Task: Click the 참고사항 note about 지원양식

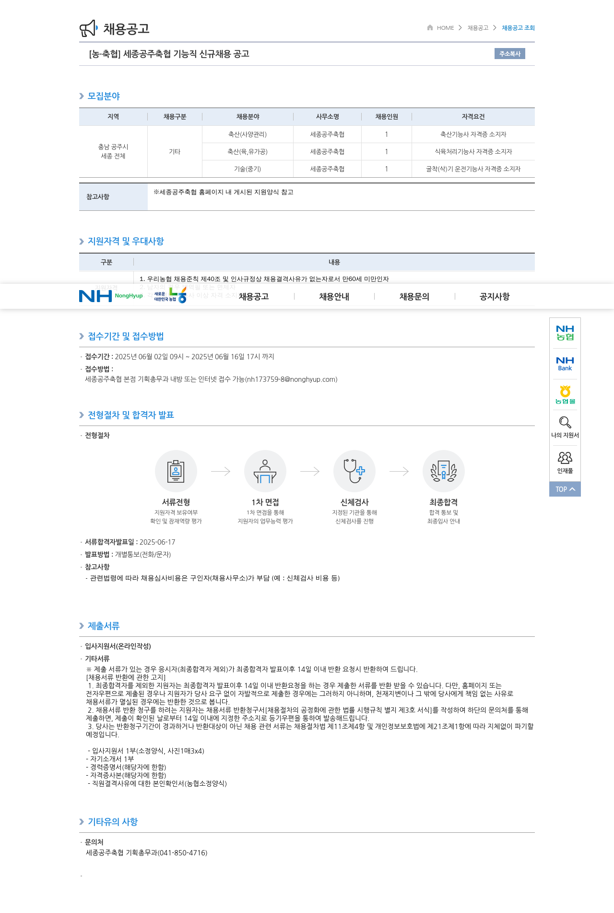Action: [x=224, y=192]
